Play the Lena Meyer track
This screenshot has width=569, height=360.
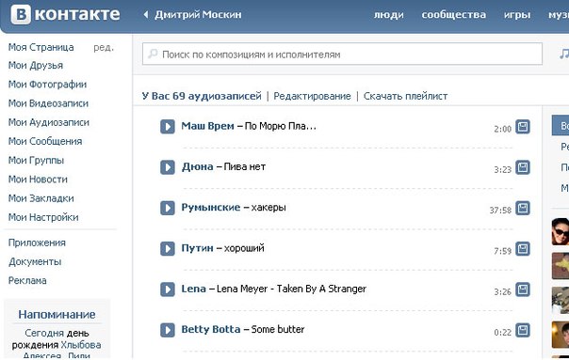[168, 290]
